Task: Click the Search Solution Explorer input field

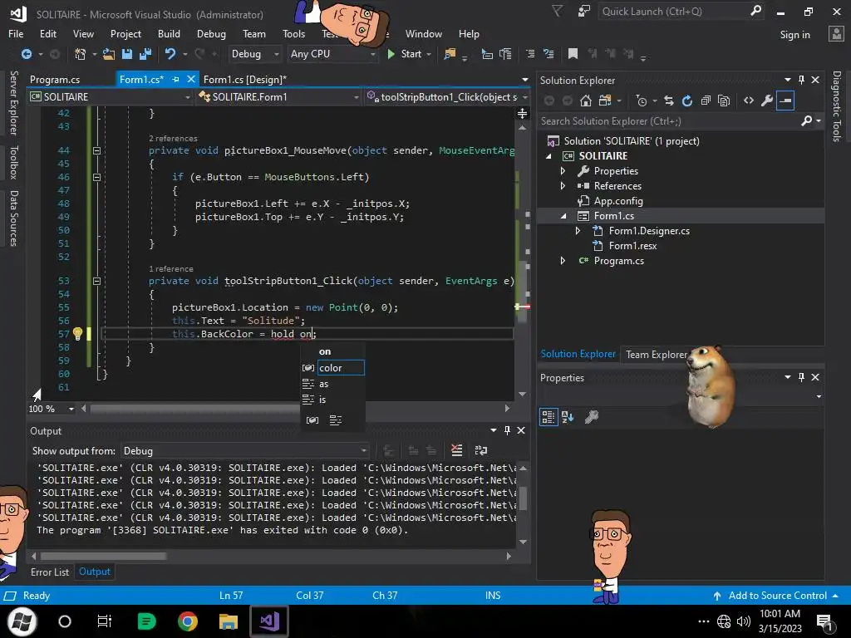Action: (x=669, y=121)
